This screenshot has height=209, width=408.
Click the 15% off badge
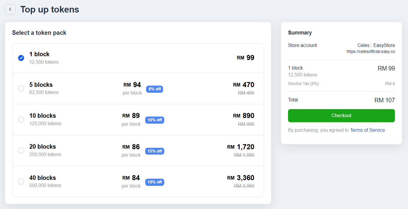click(154, 182)
